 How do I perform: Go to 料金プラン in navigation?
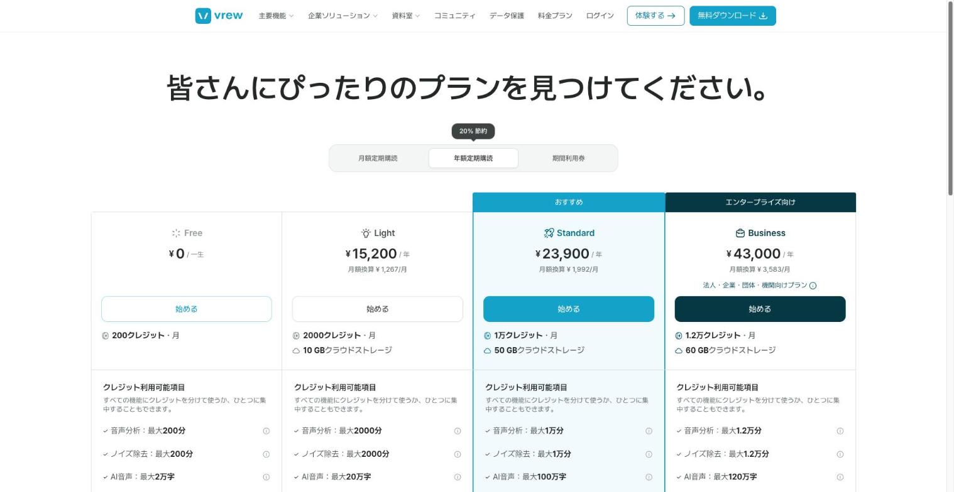(555, 16)
